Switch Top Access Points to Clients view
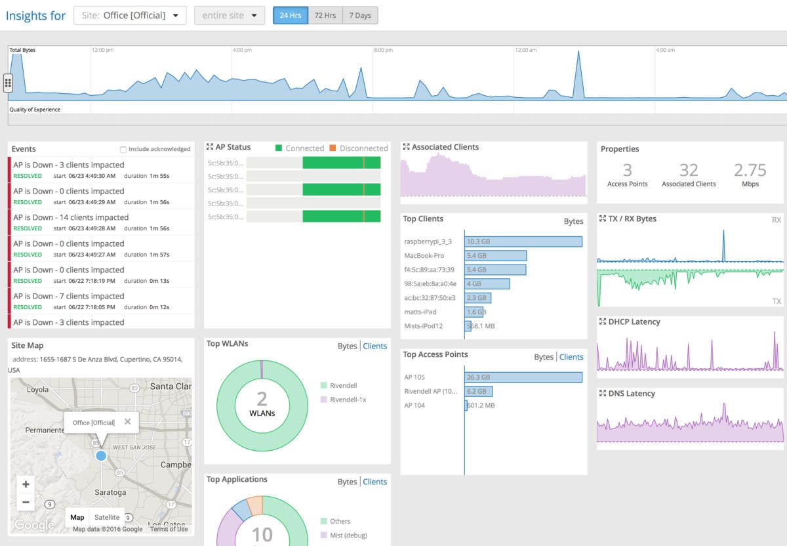 [x=571, y=357]
